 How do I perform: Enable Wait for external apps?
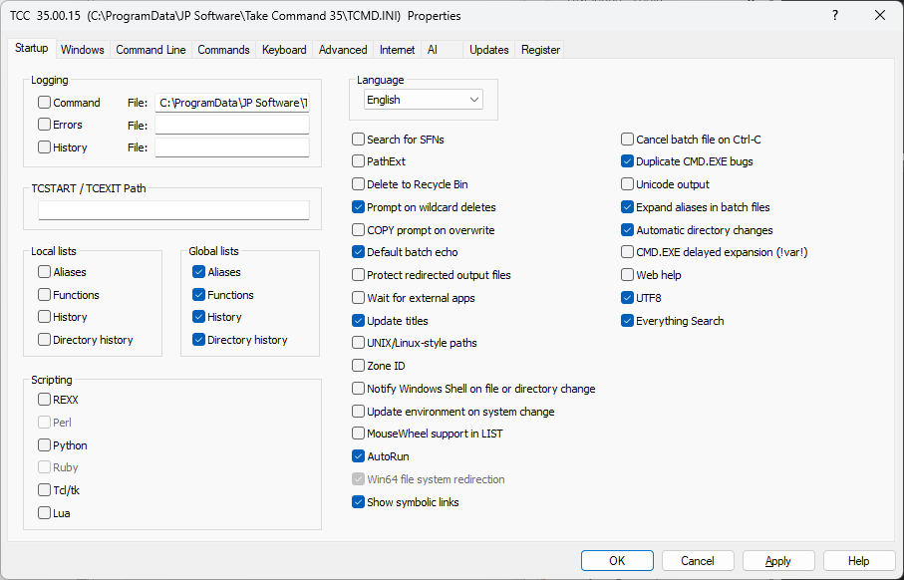358,298
